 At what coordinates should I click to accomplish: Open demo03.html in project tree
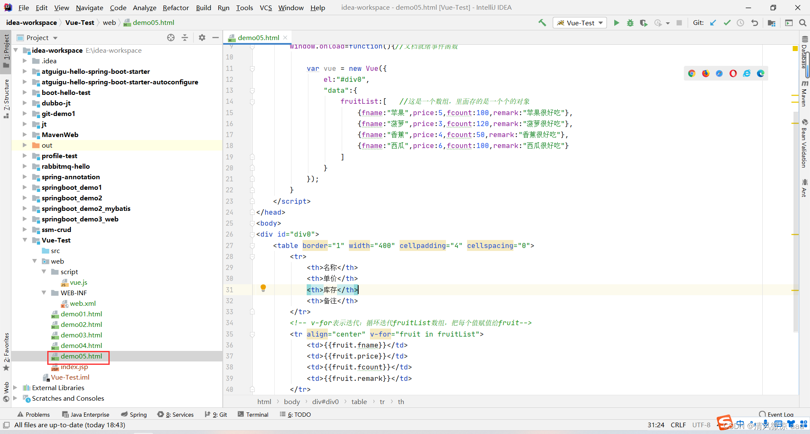click(x=81, y=335)
